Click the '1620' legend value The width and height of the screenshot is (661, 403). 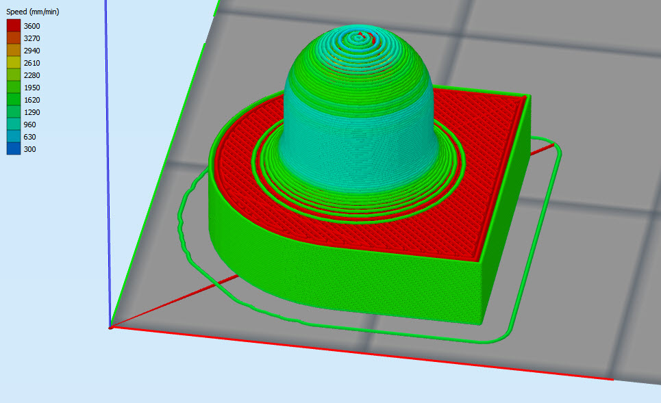[32, 100]
